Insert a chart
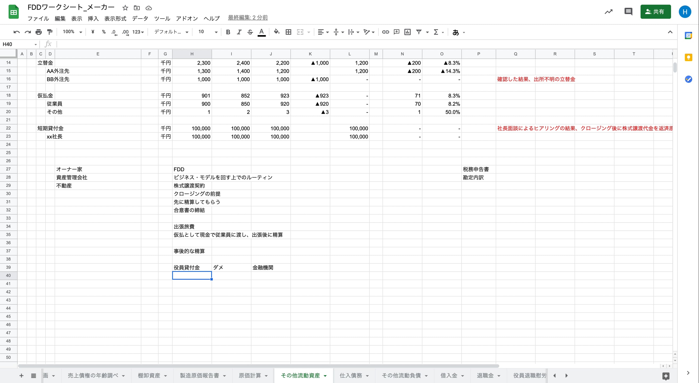 407,32
